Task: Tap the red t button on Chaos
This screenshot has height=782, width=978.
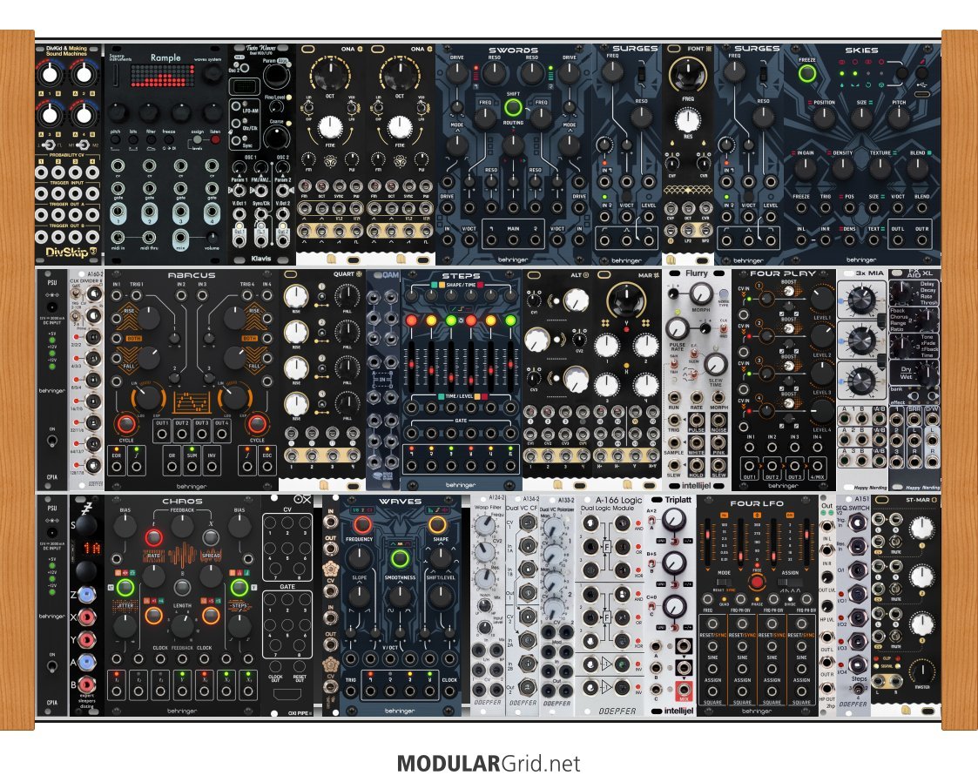Action: pyautogui.click(x=153, y=537)
